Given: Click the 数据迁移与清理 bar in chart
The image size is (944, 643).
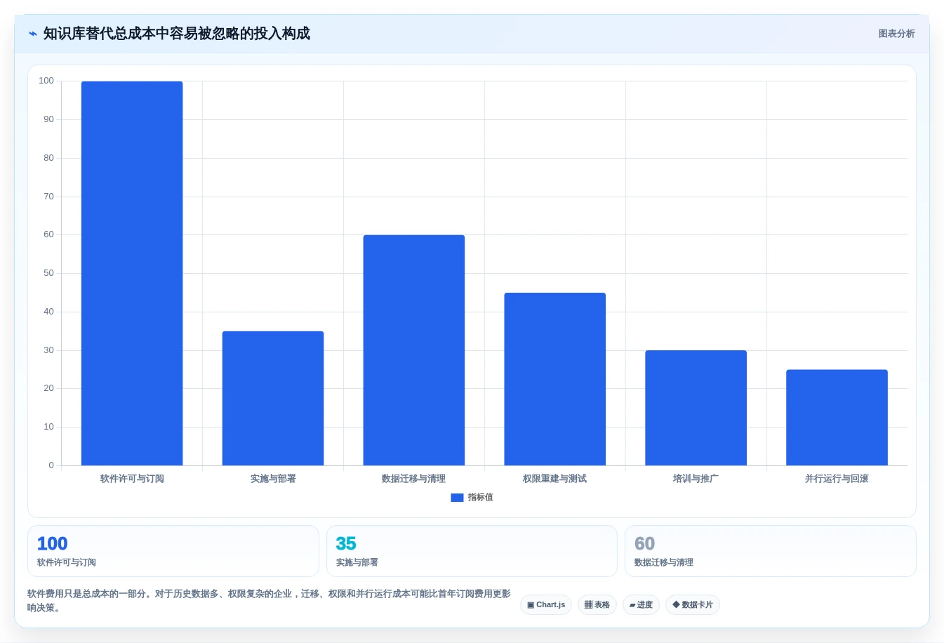Looking at the screenshot, I should pos(414,350).
